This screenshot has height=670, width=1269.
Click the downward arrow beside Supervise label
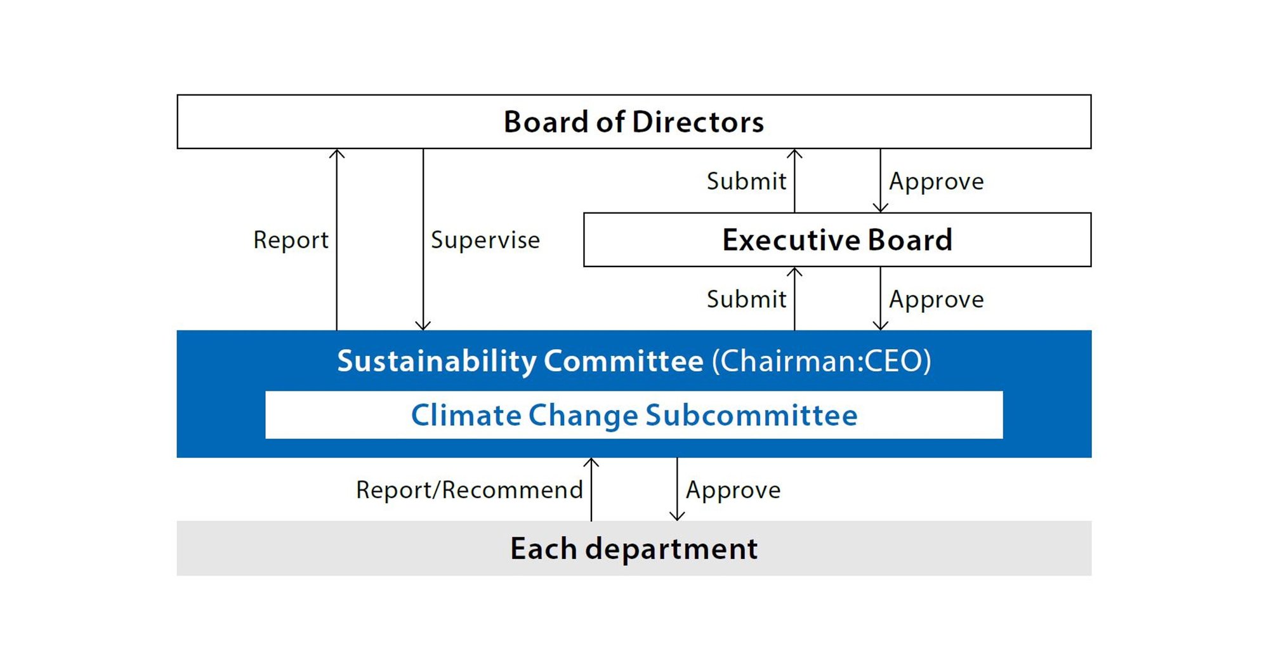coord(423,240)
